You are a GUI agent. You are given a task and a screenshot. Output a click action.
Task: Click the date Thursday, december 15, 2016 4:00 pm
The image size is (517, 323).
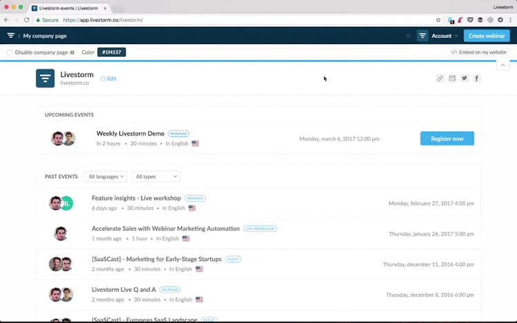[428, 264]
